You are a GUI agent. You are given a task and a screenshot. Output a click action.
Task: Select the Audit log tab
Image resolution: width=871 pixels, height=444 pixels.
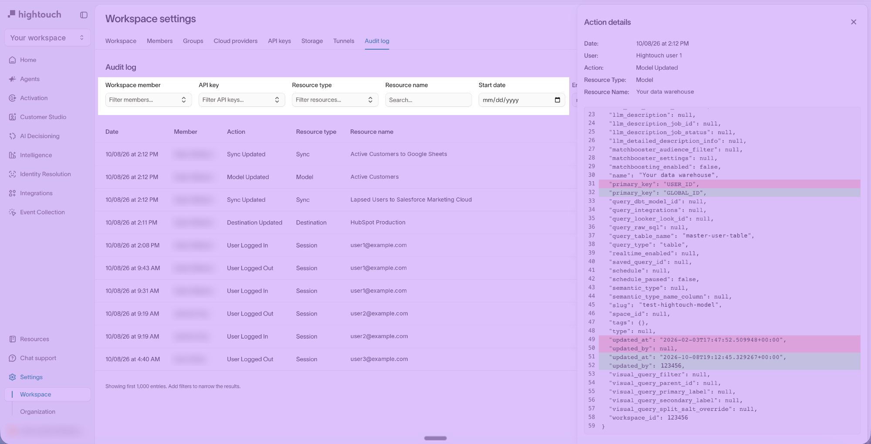[x=377, y=41]
